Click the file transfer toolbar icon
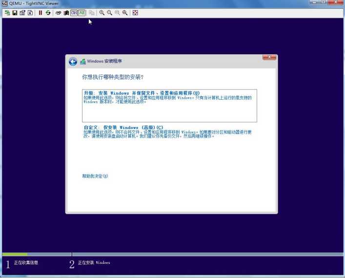The width and height of the screenshot is (345, 278). pyautogui.click(x=92, y=13)
